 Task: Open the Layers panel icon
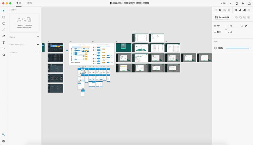click(x=3, y=141)
